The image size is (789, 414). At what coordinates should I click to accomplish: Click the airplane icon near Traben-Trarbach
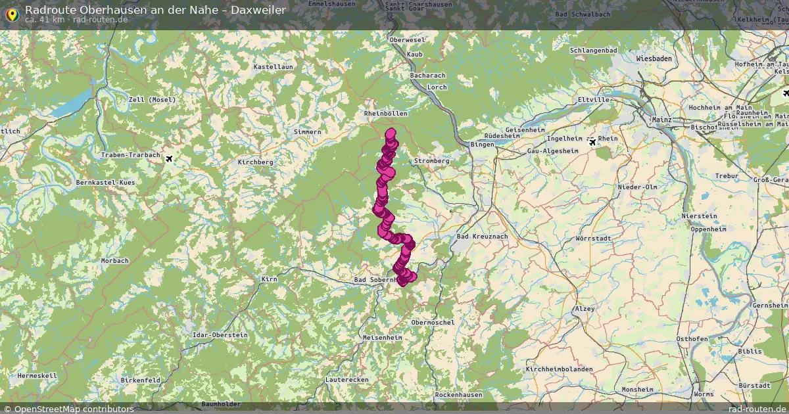(x=170, y=158)
